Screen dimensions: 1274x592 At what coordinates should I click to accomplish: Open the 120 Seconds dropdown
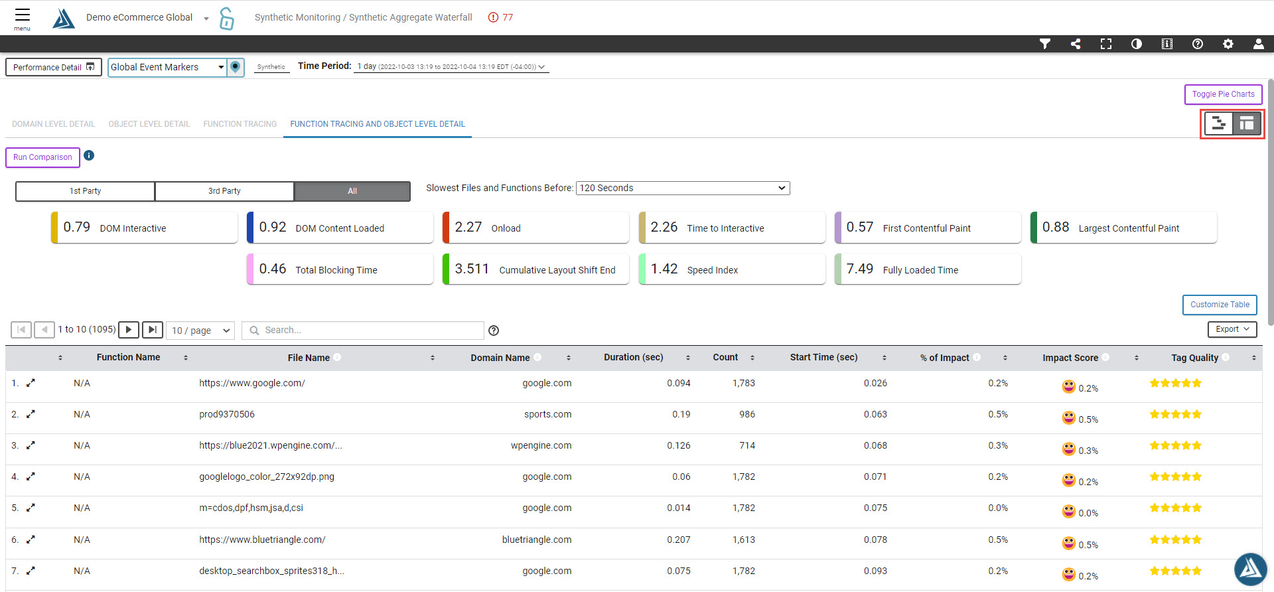682,188
